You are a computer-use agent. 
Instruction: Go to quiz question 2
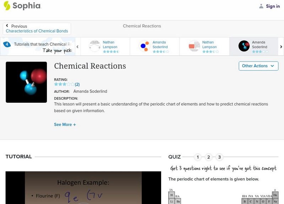click(209, 157)
